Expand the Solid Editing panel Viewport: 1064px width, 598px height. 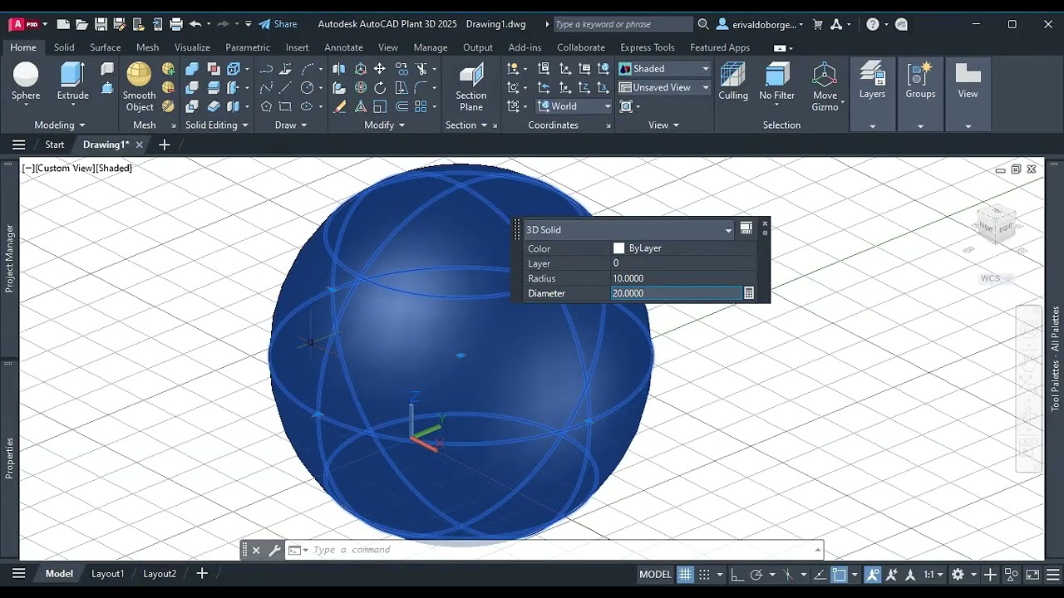point(217,125)
